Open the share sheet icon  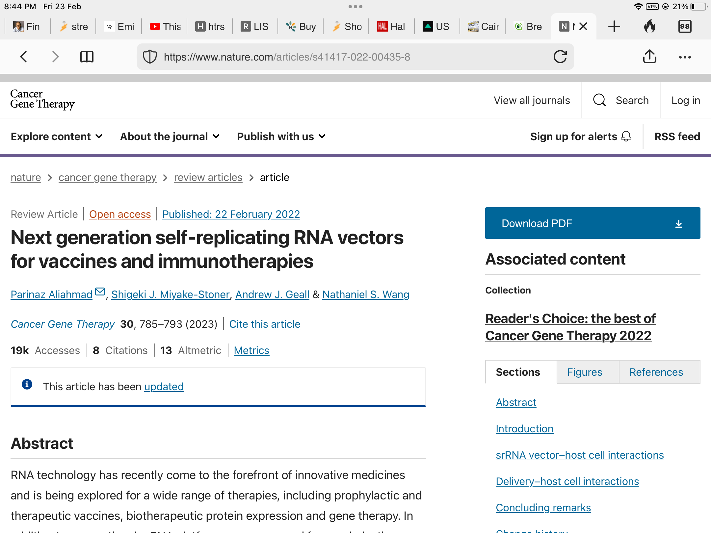(649, 56)
